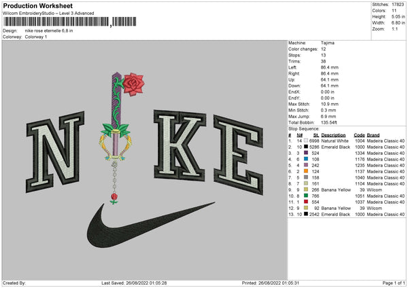This screenshot has height=288, width=408.
Task: Click the Zoom value 1:1
Action: click(394, 29)
